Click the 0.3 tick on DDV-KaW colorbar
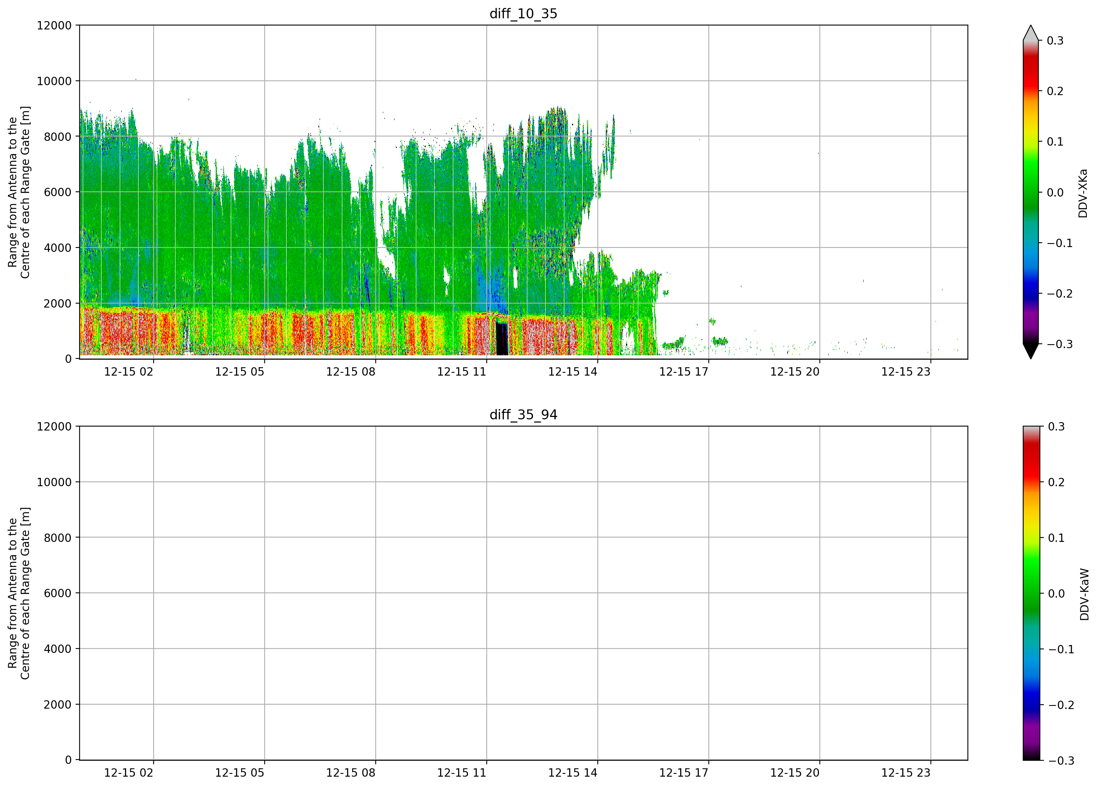The width and height of the screenshot is (1098, 787). [x=1056, y=427]
